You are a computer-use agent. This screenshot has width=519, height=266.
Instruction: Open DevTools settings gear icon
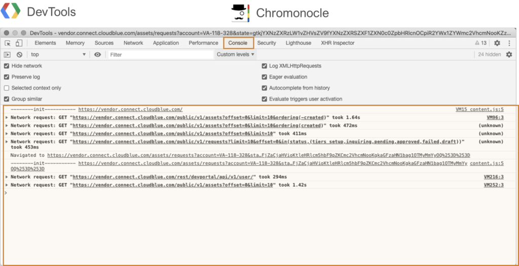coord(497,43)
